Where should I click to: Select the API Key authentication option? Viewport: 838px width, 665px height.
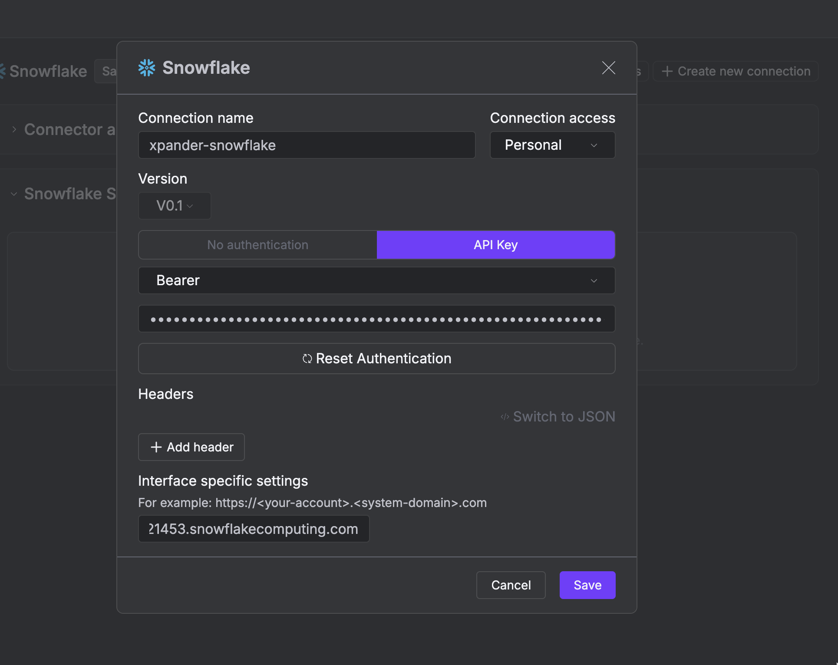click(x=495, y=245)
